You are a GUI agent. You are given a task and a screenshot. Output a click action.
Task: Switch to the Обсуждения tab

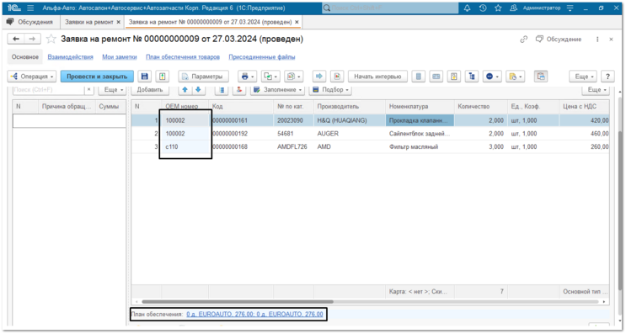point(30,22)
